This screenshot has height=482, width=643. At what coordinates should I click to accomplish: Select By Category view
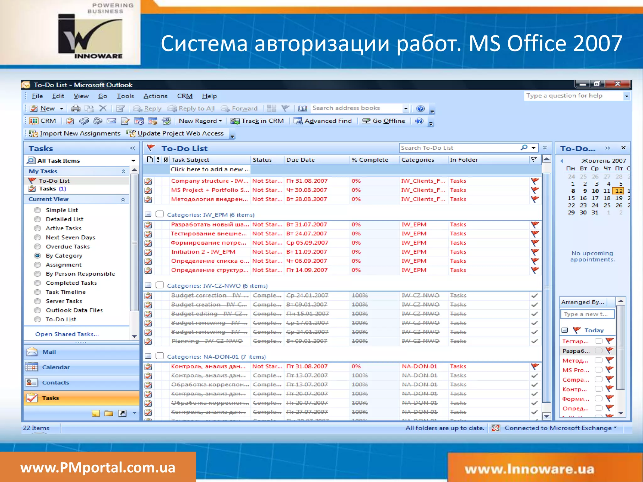(x=37, y=255)
